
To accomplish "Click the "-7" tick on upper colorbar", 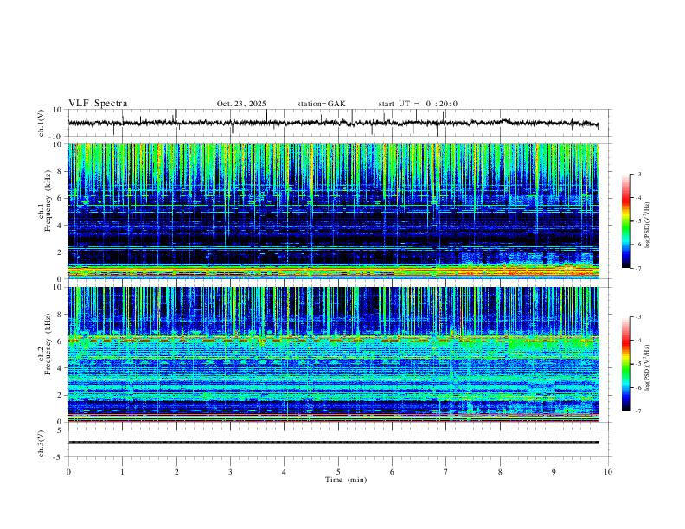I will click(637, 268).
